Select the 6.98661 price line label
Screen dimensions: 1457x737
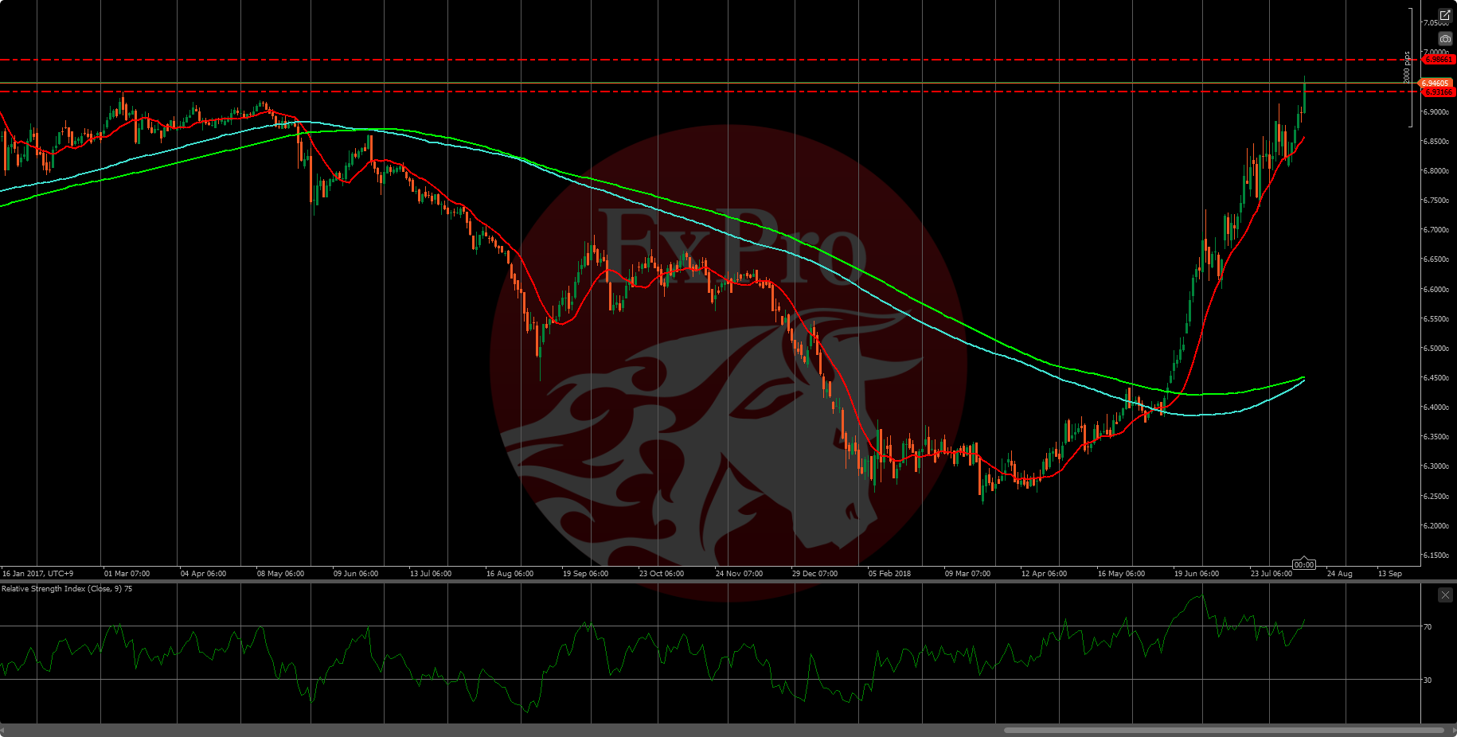point(1439,60)
